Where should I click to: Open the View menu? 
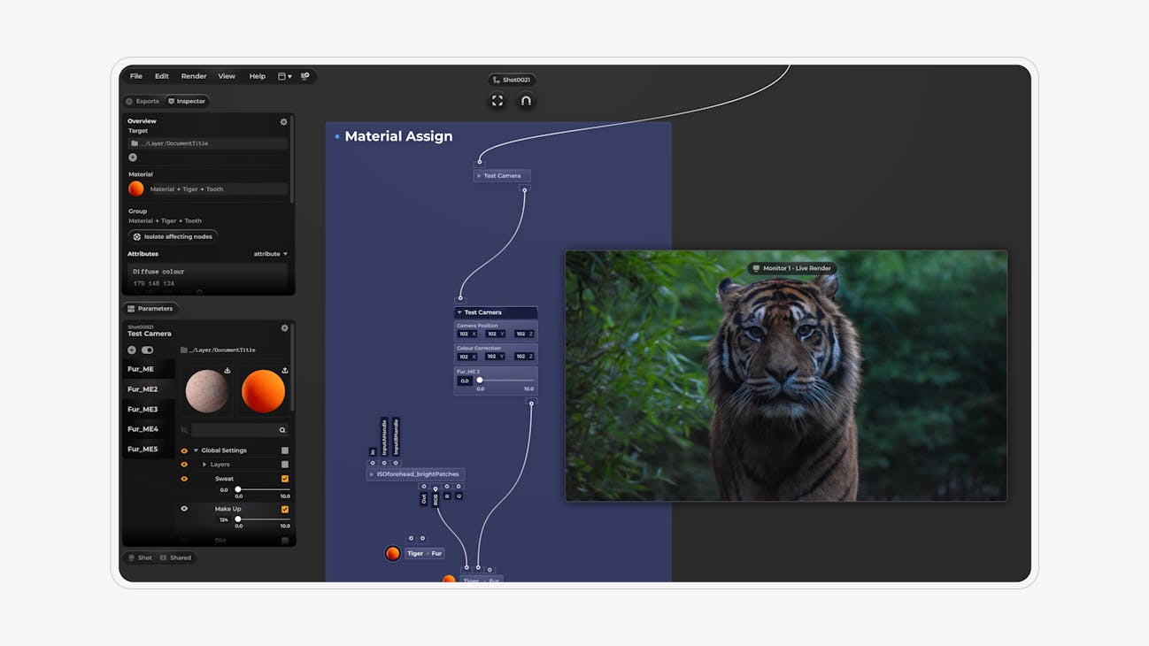click(227, 76)
